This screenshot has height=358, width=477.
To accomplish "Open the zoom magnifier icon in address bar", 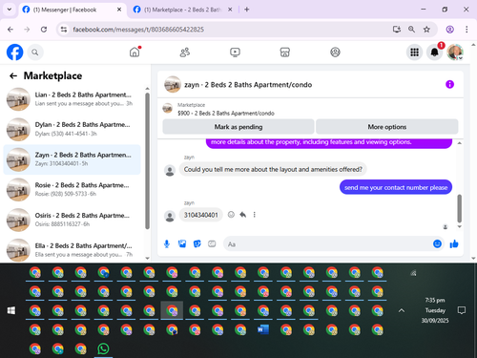I will [x=411, y=30].
